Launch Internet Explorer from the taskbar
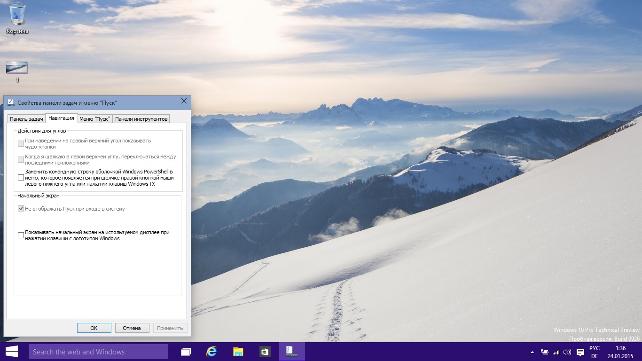642x361 pixels. click(212, 352)
